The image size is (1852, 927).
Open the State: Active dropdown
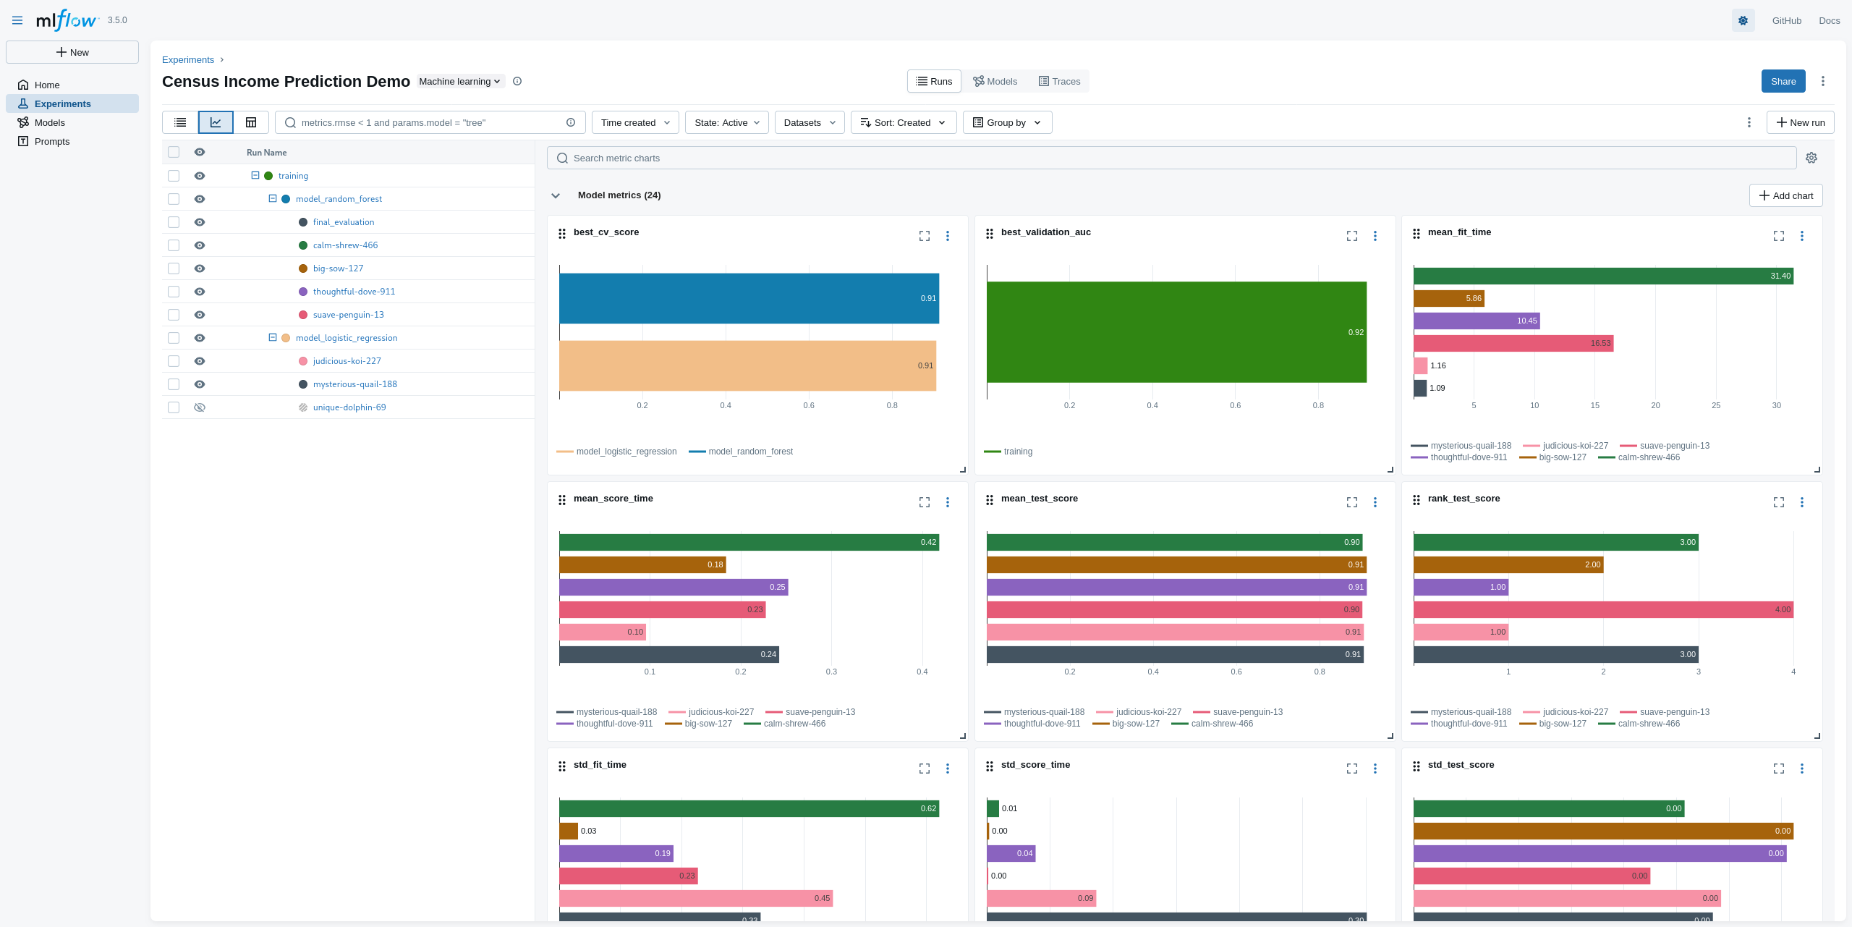(726, 122)
